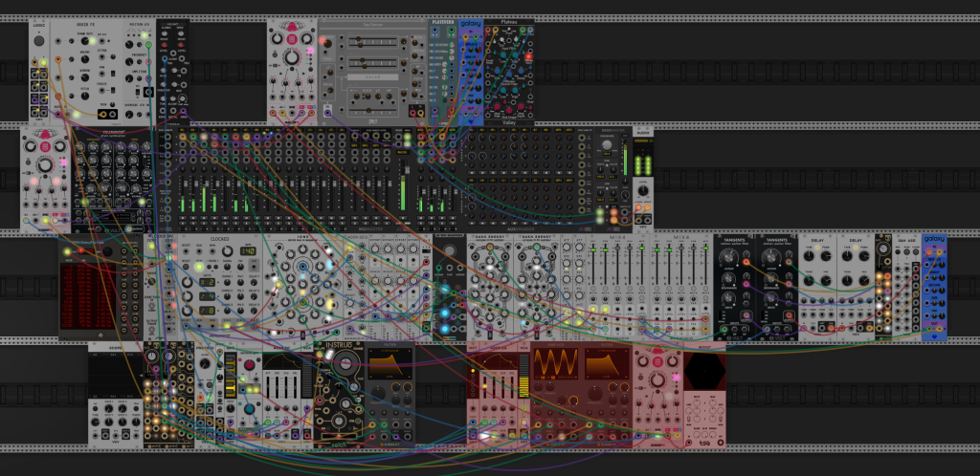This screenshot has height=476, width=980.
Task: Open the orange SINE VCO waveform display
Action: [555, 363]
